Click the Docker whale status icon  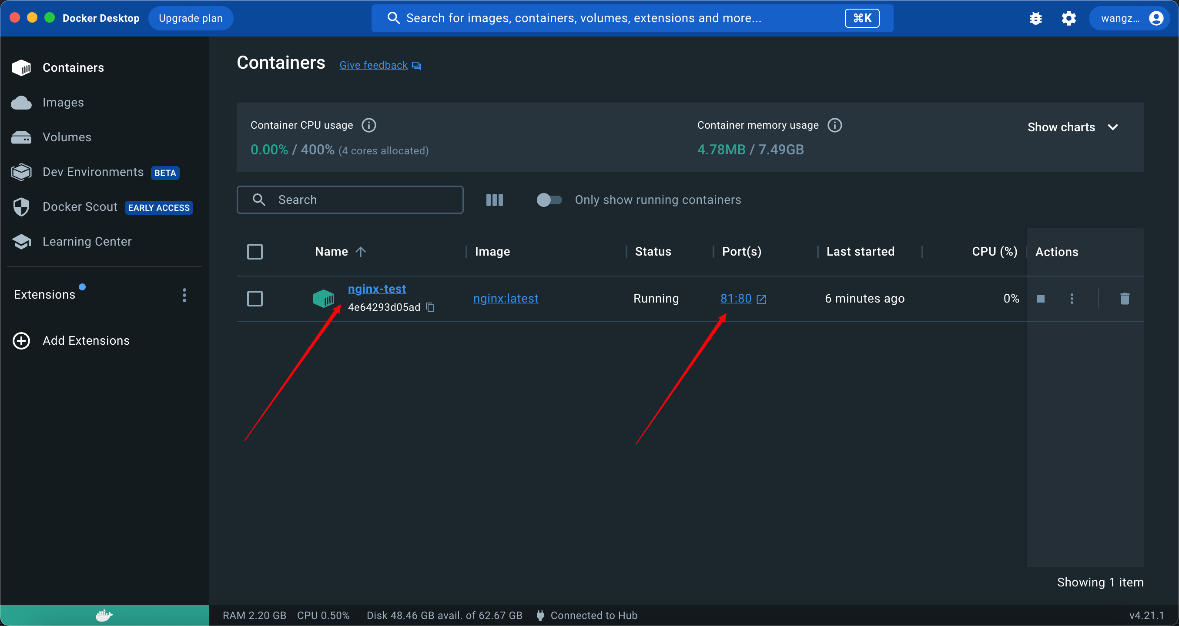[104, 616]
